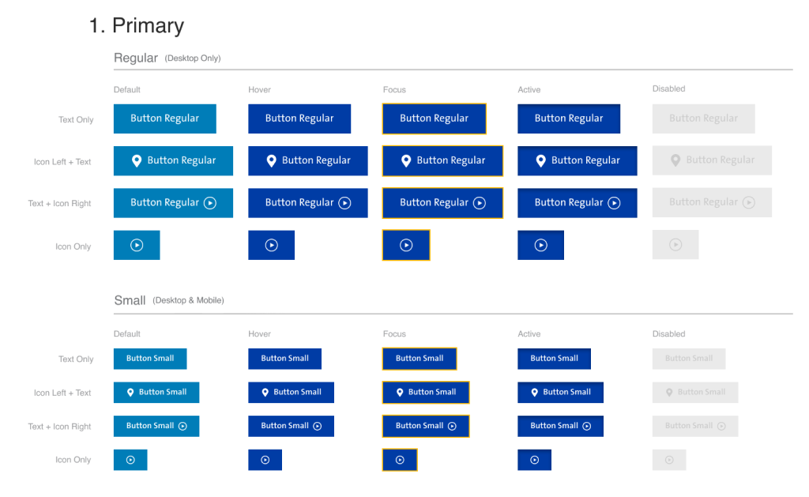
Task: Click the '1. Primary' heading
Action: 137,26
